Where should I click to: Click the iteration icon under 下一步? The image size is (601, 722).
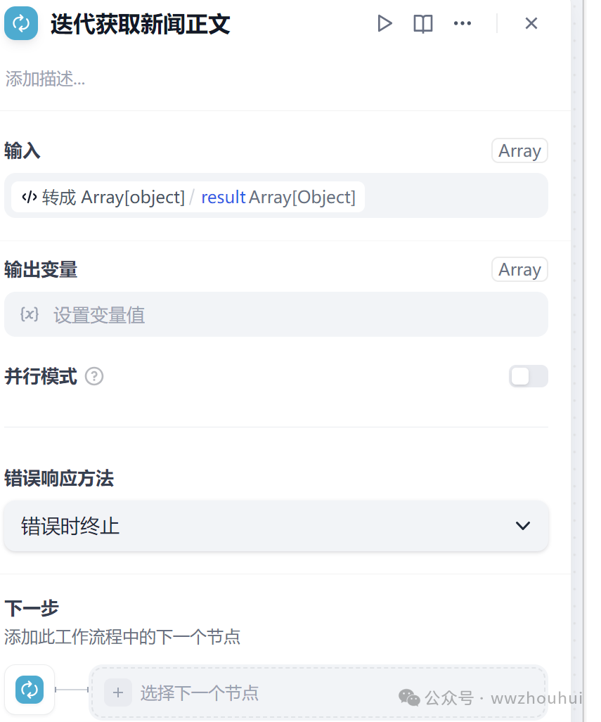click(x=30, y=690)
